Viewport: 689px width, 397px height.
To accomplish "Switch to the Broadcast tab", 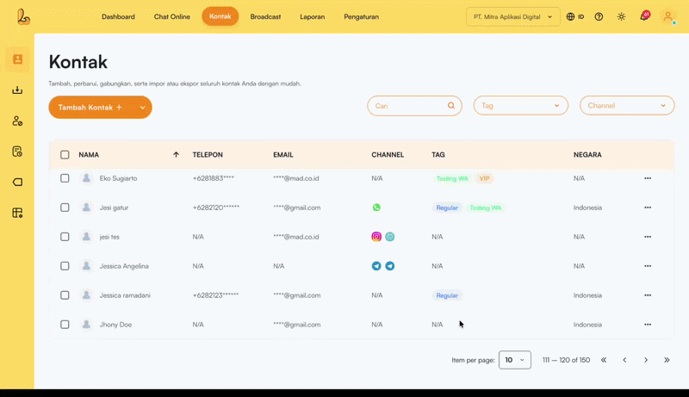I will coord(265,16).
